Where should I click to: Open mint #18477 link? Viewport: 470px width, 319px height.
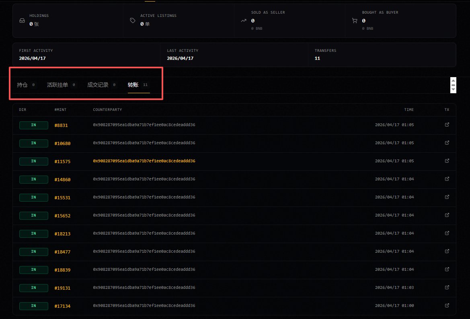(x=62, y=252)
